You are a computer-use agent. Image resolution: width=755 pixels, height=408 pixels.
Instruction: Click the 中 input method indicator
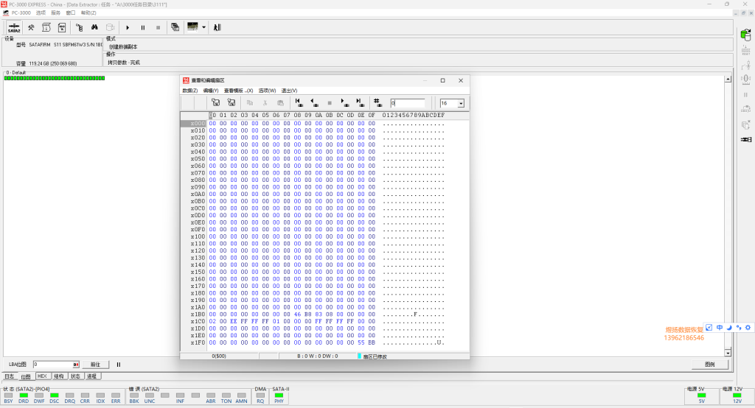(720, 328)
